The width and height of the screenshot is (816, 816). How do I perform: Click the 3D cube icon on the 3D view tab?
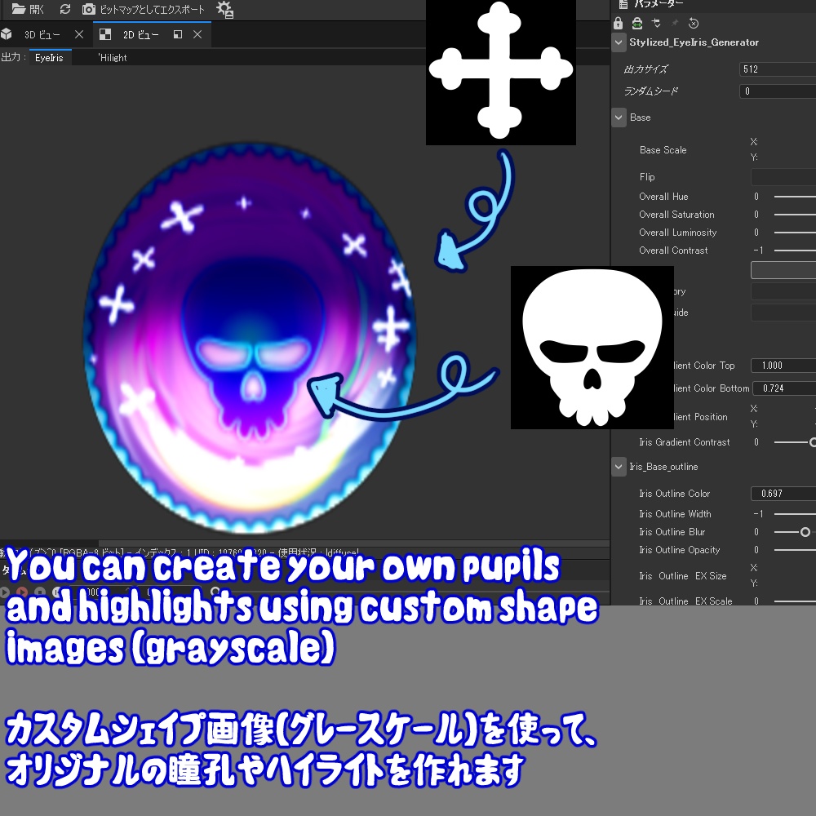[x=7, y=33]
